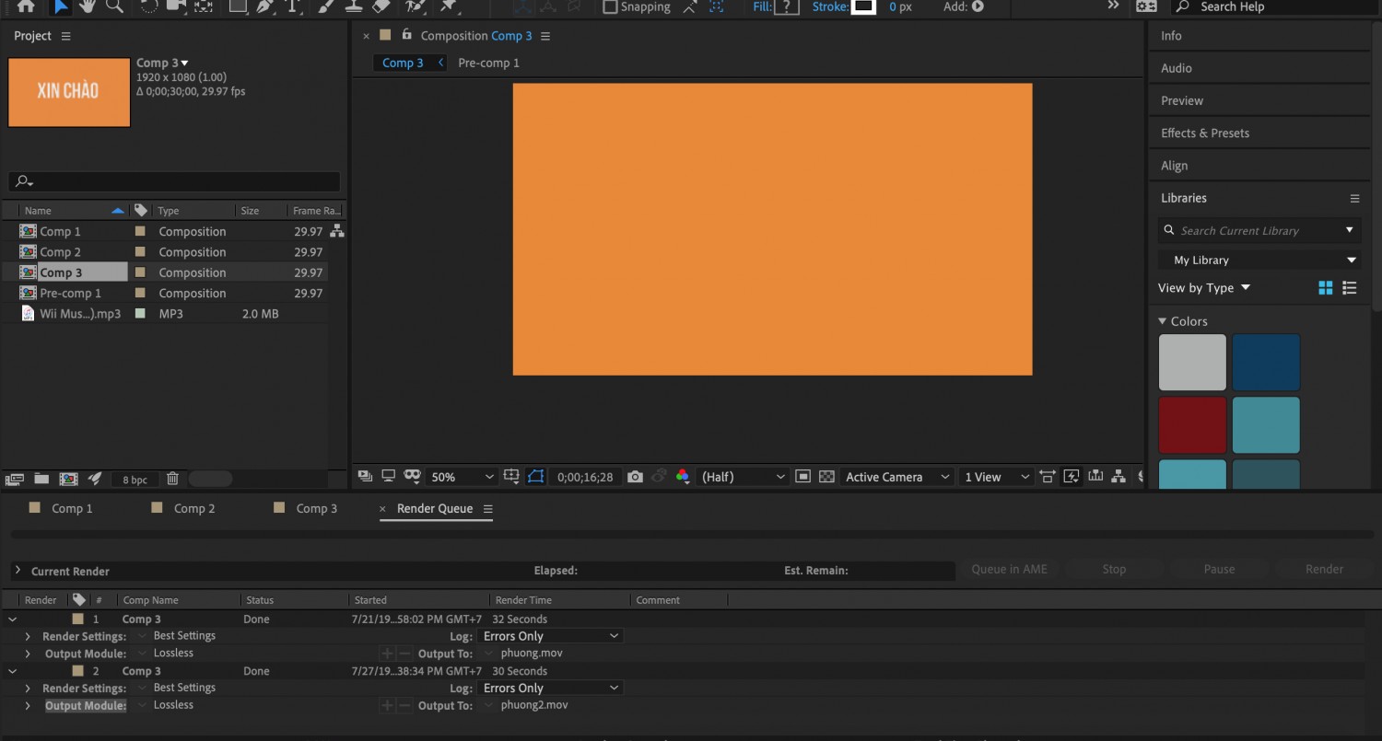Select the Camera tool
Image resolution: width=1382 pixels, height=741 pixels.
click(176, 6)
